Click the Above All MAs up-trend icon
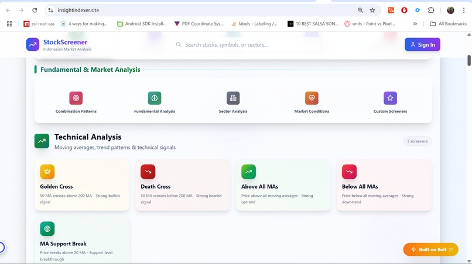This screenshot has width=472, height=264. [248, 172]
